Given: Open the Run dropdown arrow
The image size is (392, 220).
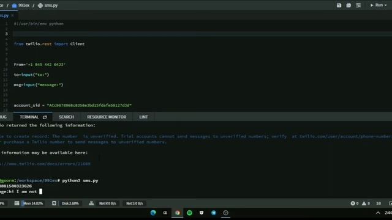Looking at the screenshot, I should (385, 5).
